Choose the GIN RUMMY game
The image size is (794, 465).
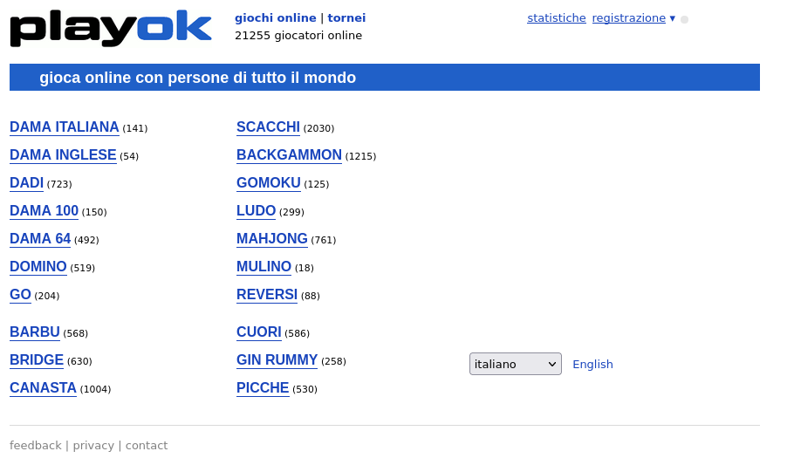[x=277, y=360]
